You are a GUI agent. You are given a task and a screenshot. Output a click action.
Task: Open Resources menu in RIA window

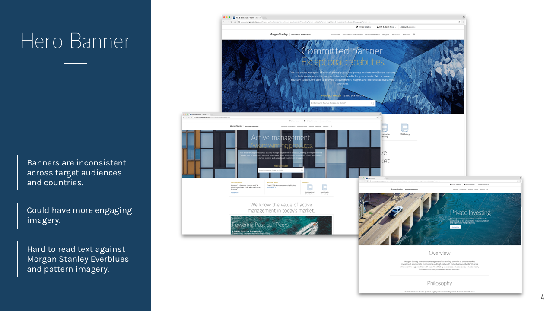[396, 34]
